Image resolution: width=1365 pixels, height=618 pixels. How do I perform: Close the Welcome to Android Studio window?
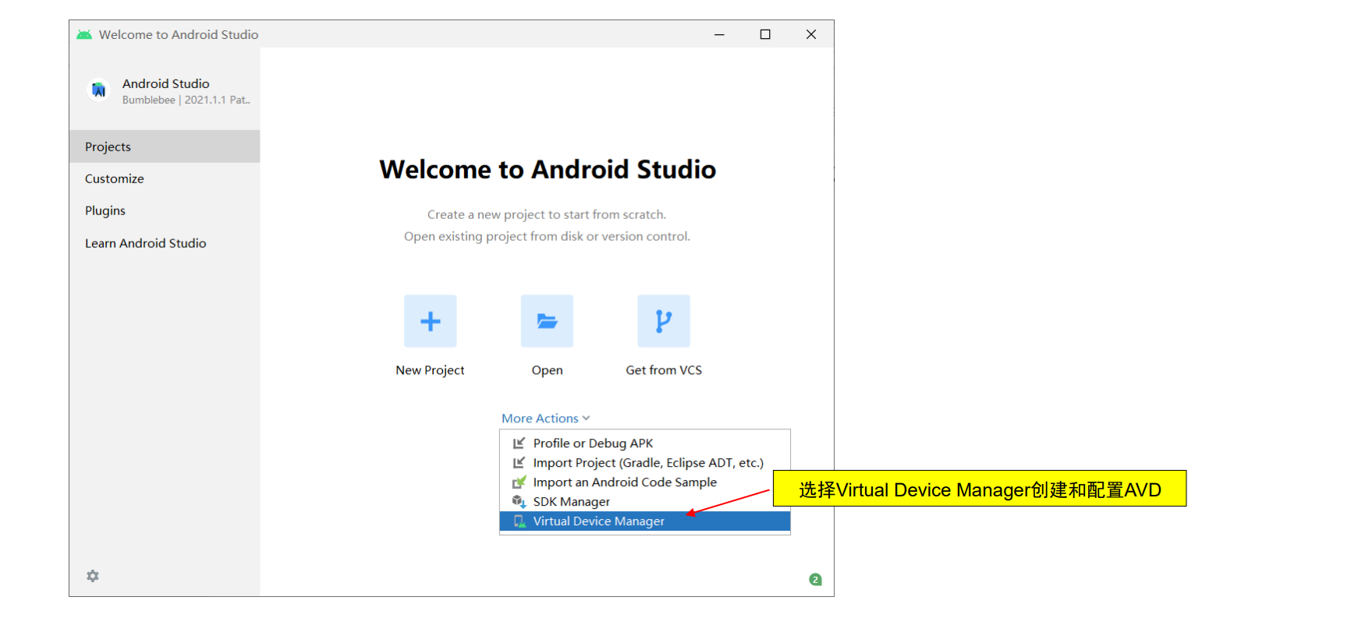click(811, 34)
